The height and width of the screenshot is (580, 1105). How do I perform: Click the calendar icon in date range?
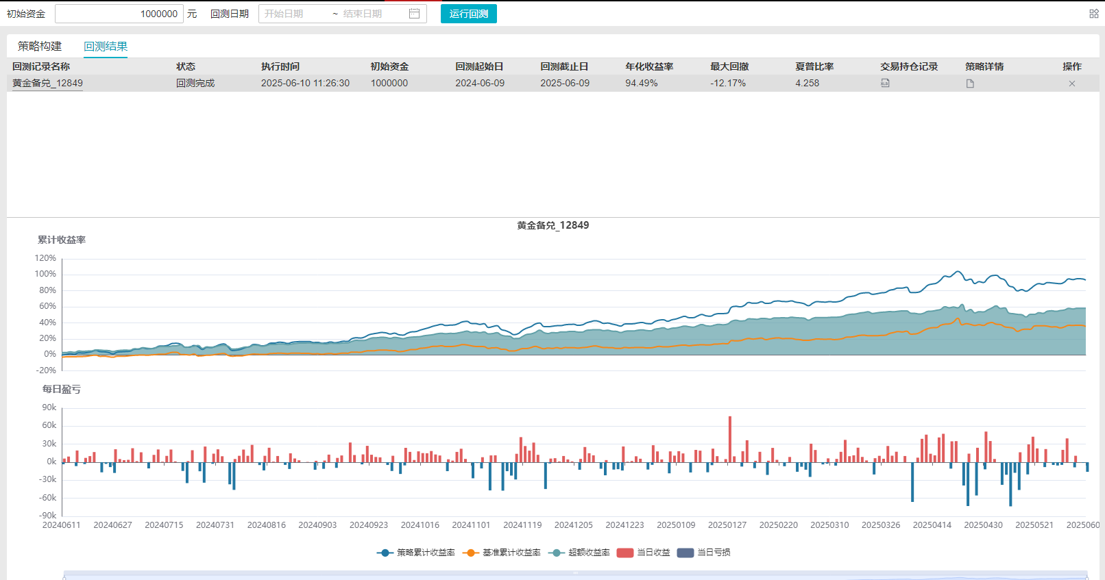[x=414, y=14]
